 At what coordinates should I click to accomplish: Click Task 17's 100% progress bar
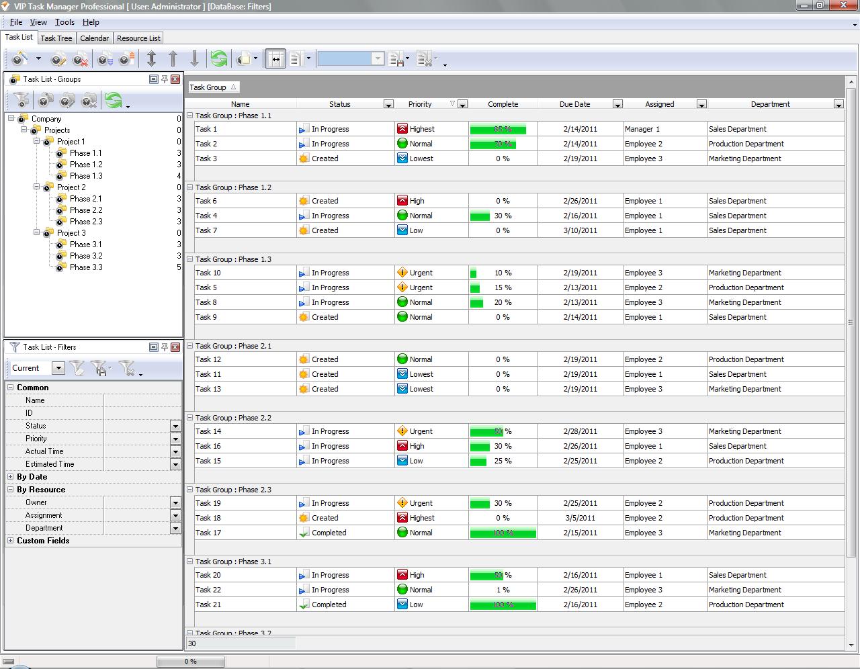503,533
